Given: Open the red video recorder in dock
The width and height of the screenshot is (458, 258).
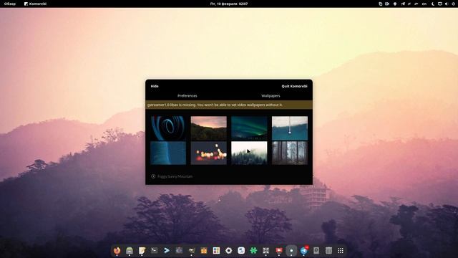Looking at the screenshot, I should pos(279,250).
